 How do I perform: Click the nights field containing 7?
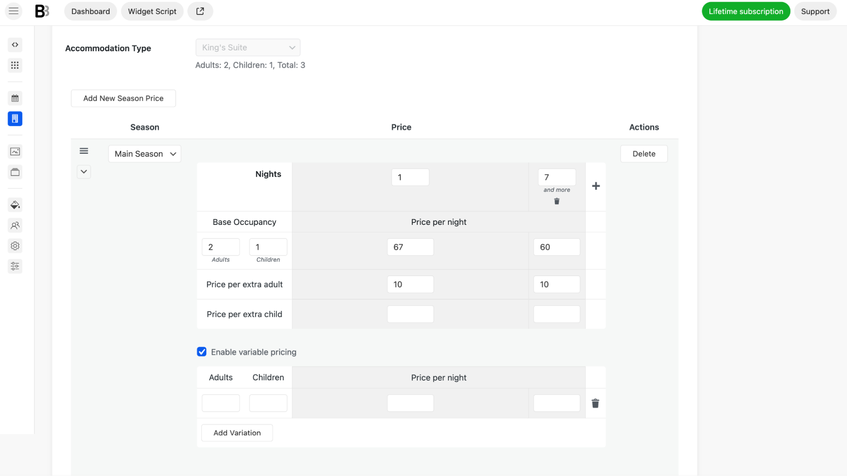coord(557,177)
